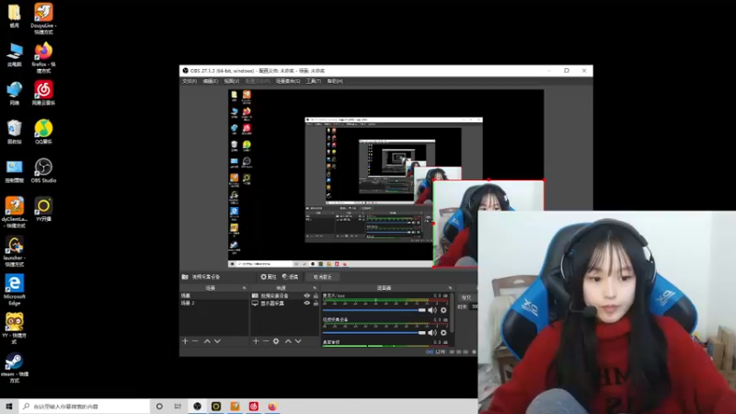This screenshot has width=736, height=414.
Task: Open Steam desktop shortcut
Action: 15,368
